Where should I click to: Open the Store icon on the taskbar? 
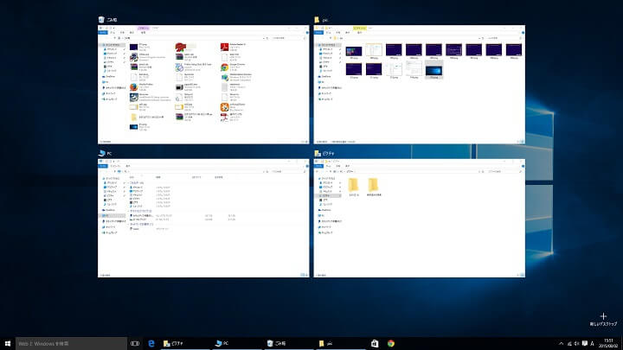pyautogui.click(x=375, y=343)
